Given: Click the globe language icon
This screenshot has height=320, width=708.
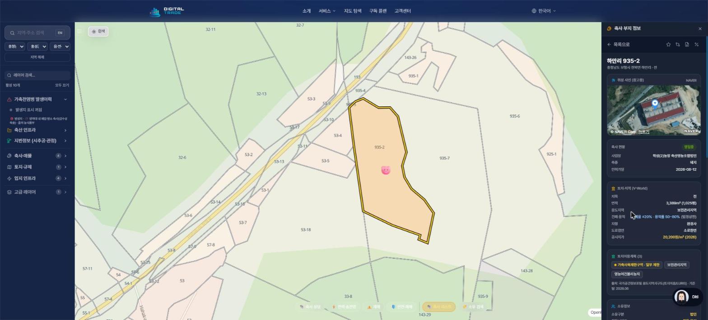Looking at the screenshot, I should [x=534, y=11].
